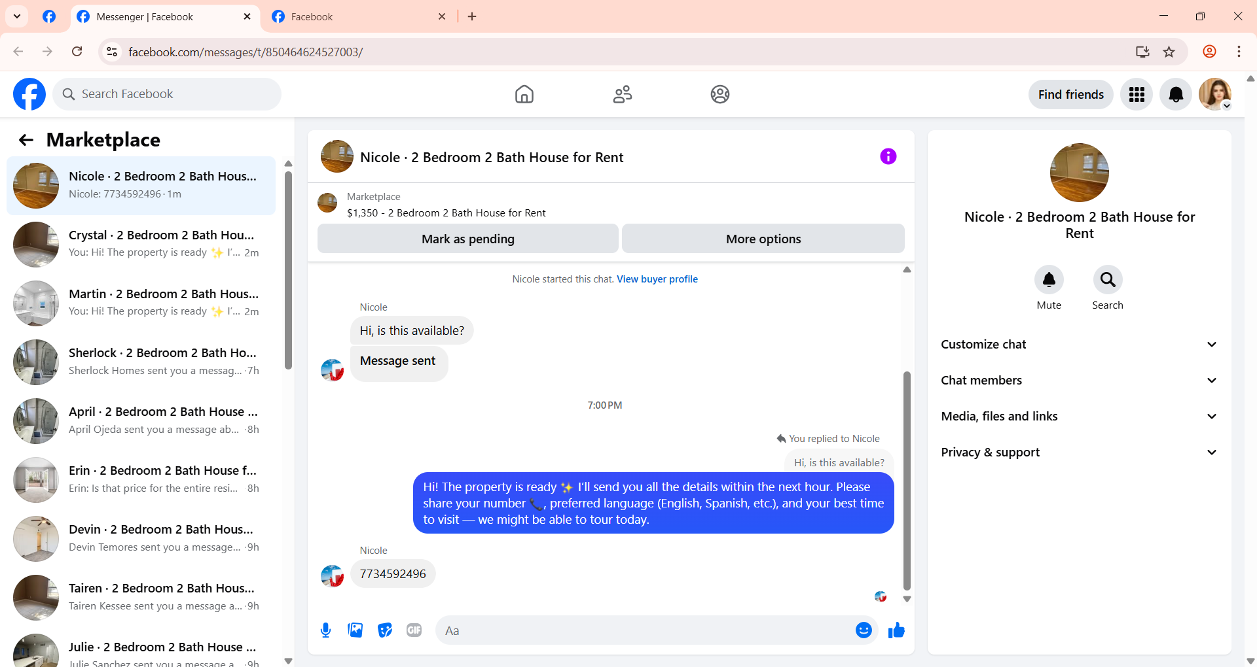The image size is (1257, 667).
Task: Click the chat messages scrollbar
Action: [x=907, y=481]
